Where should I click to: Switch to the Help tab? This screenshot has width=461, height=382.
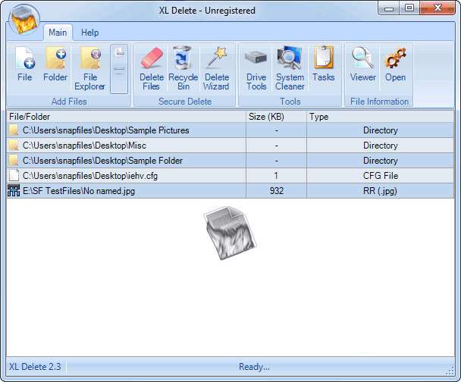tap(90, 33)
